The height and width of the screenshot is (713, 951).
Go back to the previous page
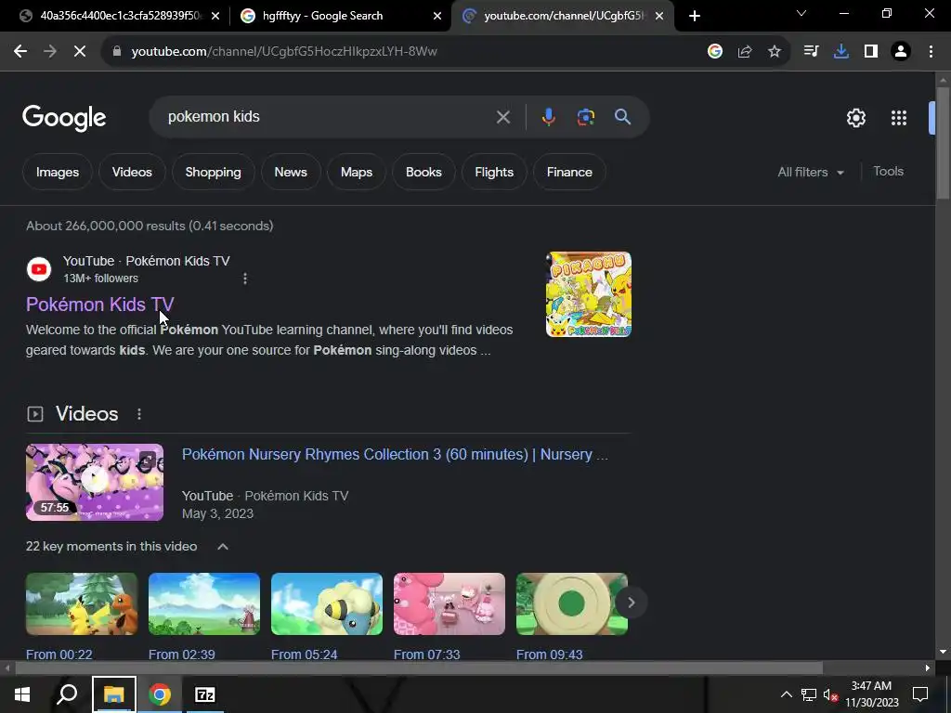click(20, 52)
